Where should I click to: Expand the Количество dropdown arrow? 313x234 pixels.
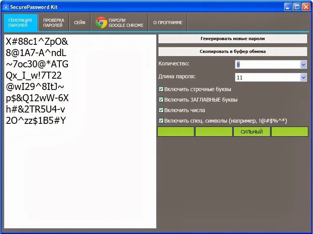pyautogui.click(x=303, y=65)
